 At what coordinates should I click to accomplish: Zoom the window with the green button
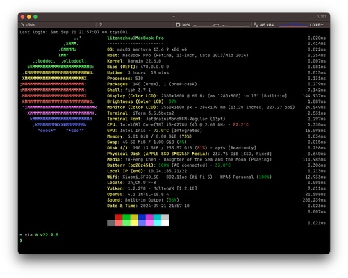click(35, 17)
